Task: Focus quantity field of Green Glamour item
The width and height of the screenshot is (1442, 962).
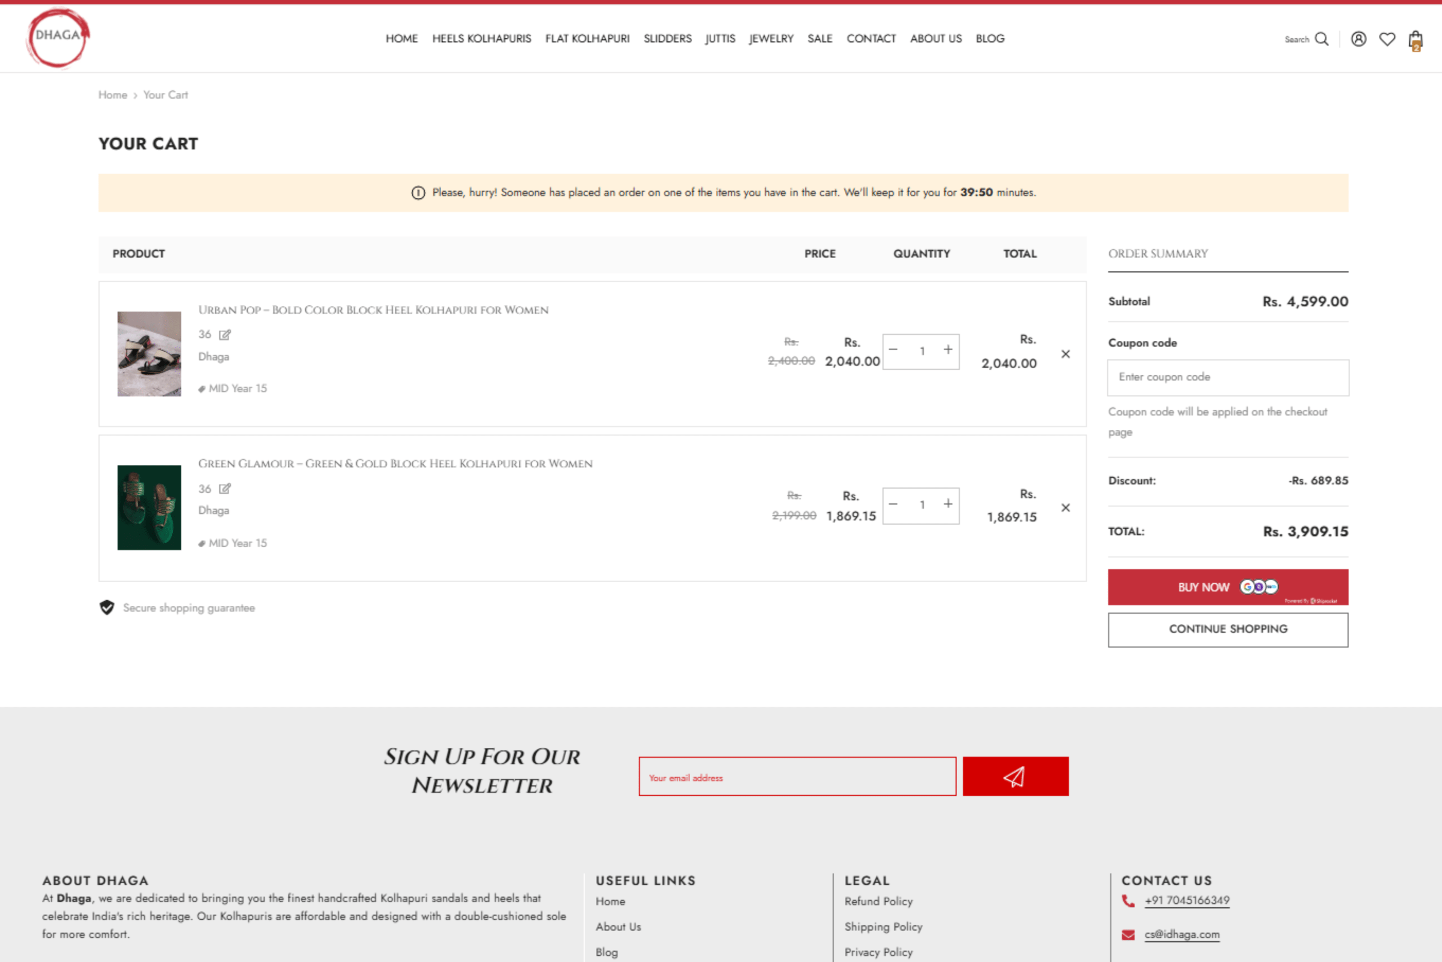Action: click(x=922, y=505)
